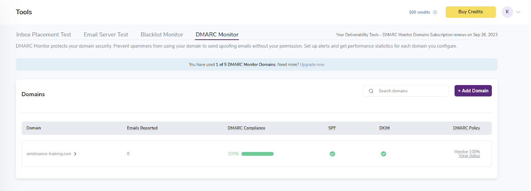Viewport: 531px width, 191px height.
Task: Open the K user avatar
Action: [507, 12]
